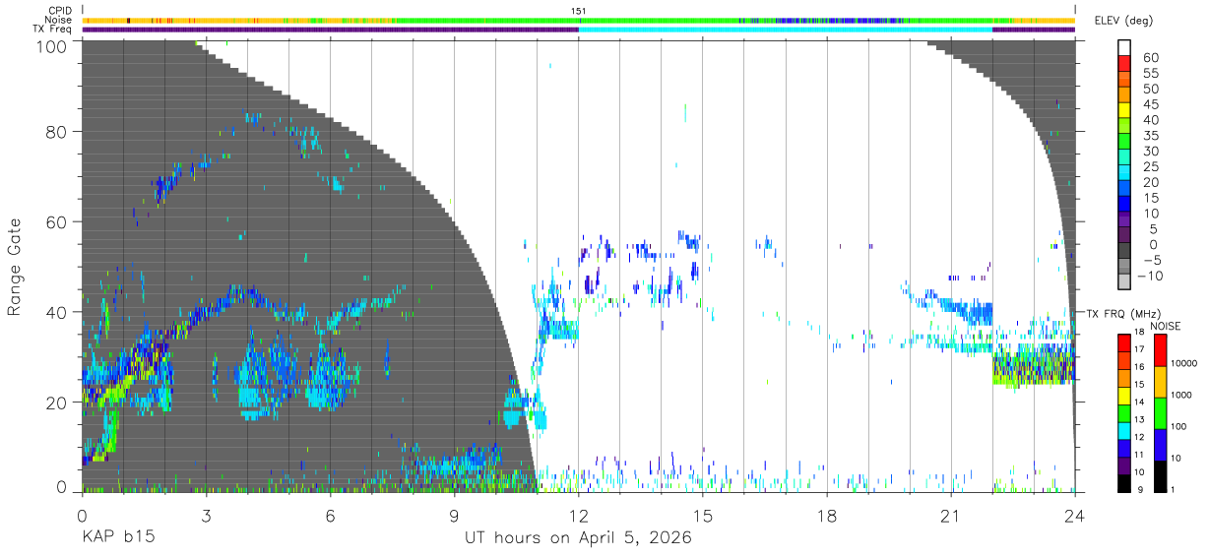Click the CPID label above the plot
The height and width of the screenshot is (558, 1209).
pyautogui.click(x=60, y=11)
